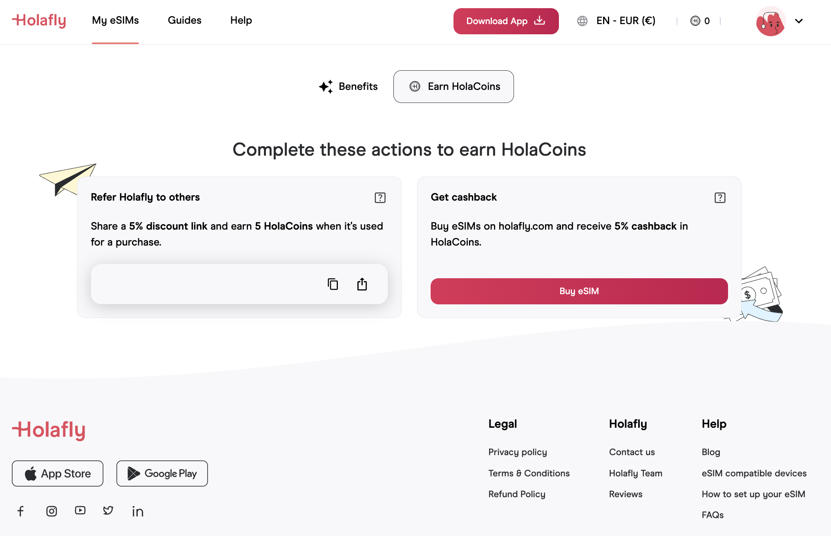Image resolution: width=831 pixels, height=536 pixels.
Task: Click the share referral link icon
Action: pyautogui.click(x=362, y=284)
